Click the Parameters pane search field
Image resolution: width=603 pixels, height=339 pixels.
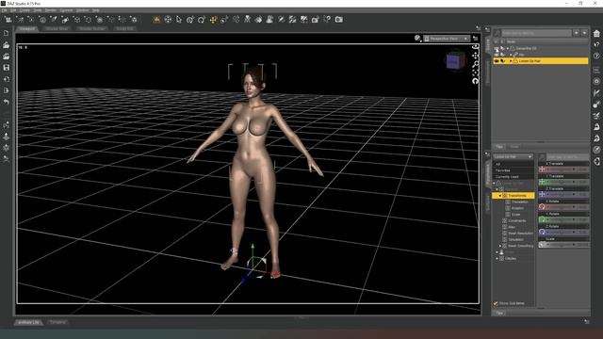pos(567,157)
